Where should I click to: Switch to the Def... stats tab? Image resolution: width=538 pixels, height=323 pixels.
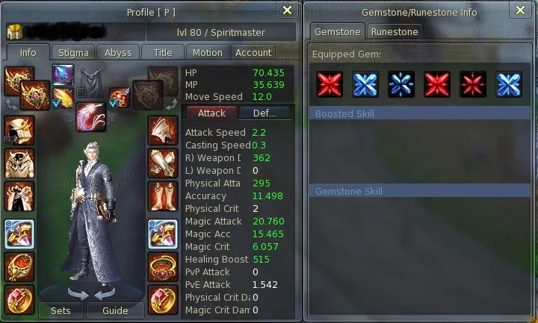tap(265, 113)
